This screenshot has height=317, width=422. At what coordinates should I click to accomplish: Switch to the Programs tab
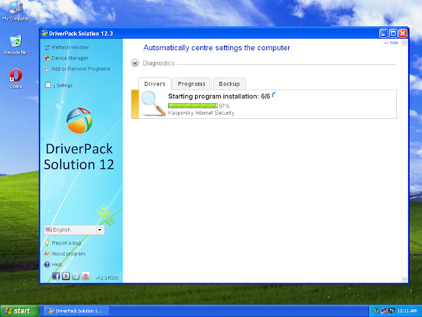(192, 84)
